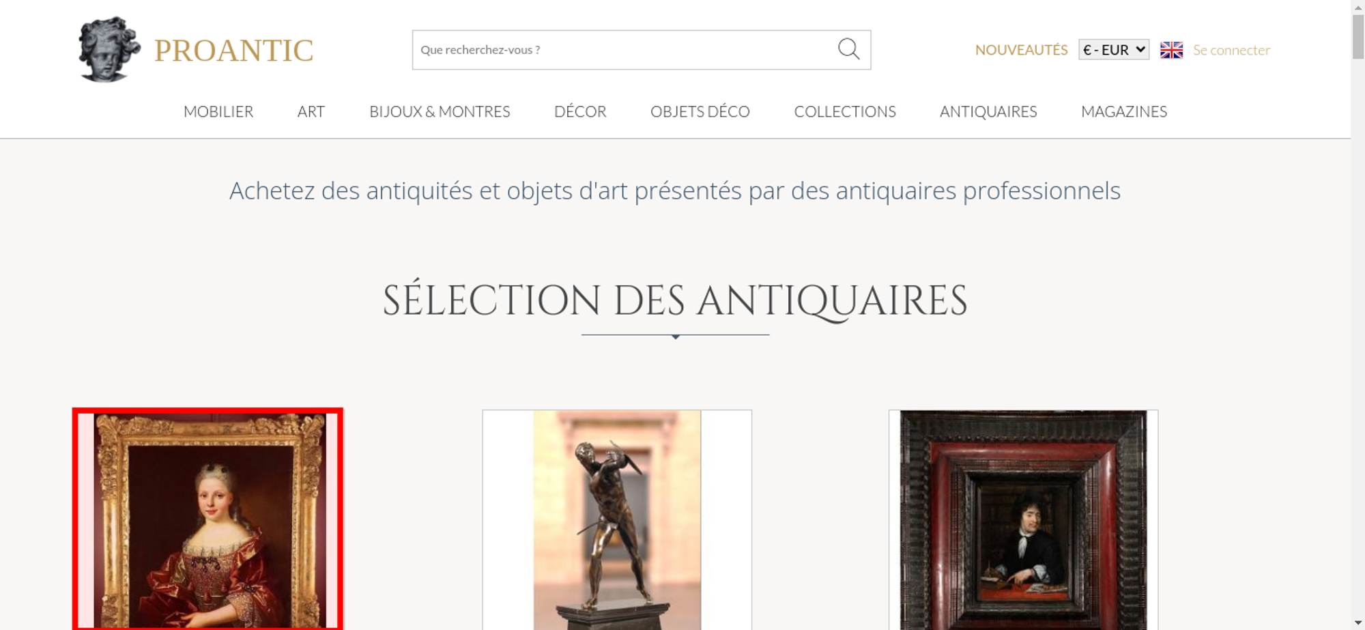Open the bronze statue listing thumbnail
Viewport: 1365px width, 630px height.
pos(617,519)
